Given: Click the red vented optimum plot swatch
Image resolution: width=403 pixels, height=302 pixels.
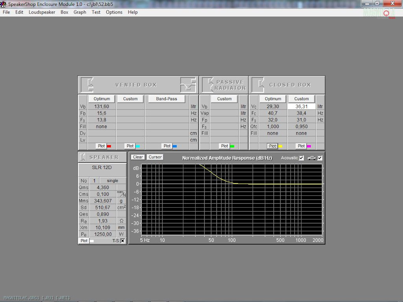Looking at the screenshot, I should [109, 146].
